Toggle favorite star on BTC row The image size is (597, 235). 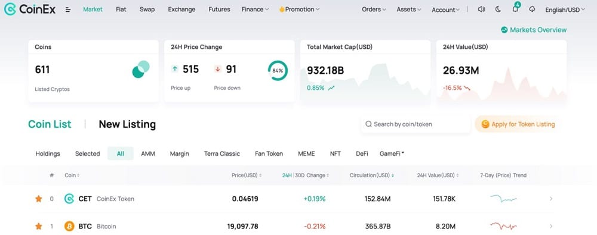[38, 226]
